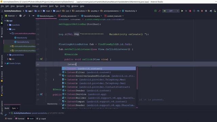Open the File menu
The height and width of the screenshot is (122, 217).
(x=2, y=6)
